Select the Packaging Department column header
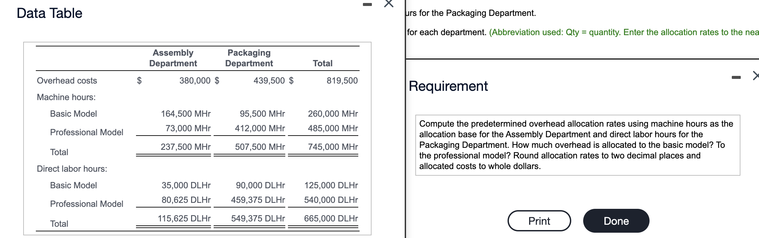759x238 pixels. [249, 58]
